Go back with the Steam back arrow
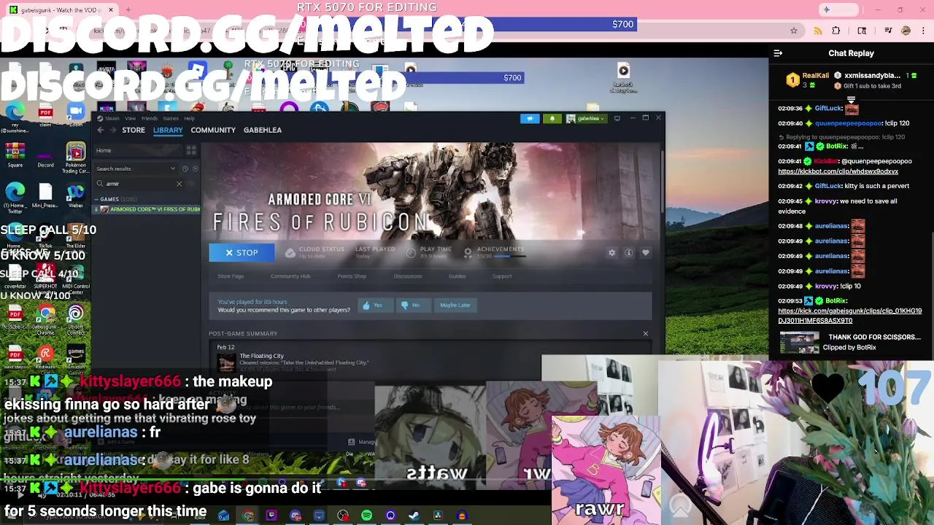 click(101, 130)
